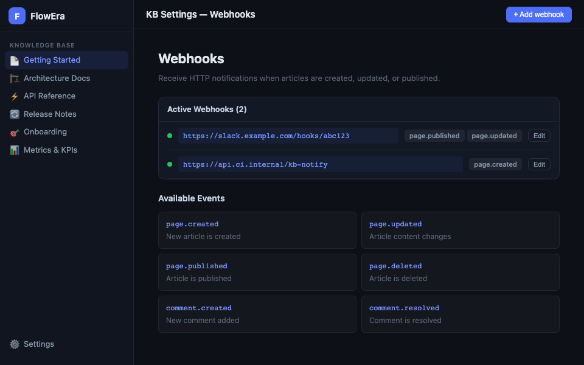
Task: Click the green status dot for kb-notify webhook
Action: coord(170,164)
